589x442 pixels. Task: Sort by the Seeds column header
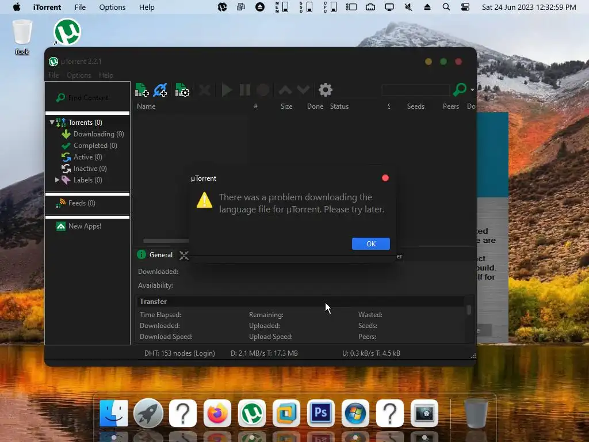click(416, 106)
